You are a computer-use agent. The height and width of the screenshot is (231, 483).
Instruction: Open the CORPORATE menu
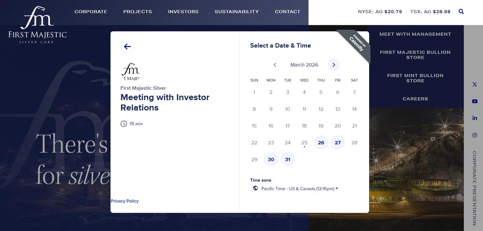pyautogui.click(x=91, y=12)
